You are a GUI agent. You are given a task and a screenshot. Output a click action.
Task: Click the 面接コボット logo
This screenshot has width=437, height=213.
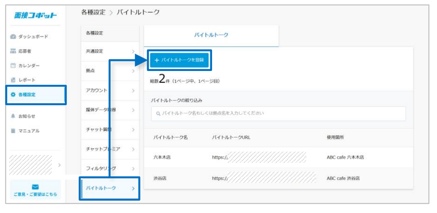click(36, 15)
